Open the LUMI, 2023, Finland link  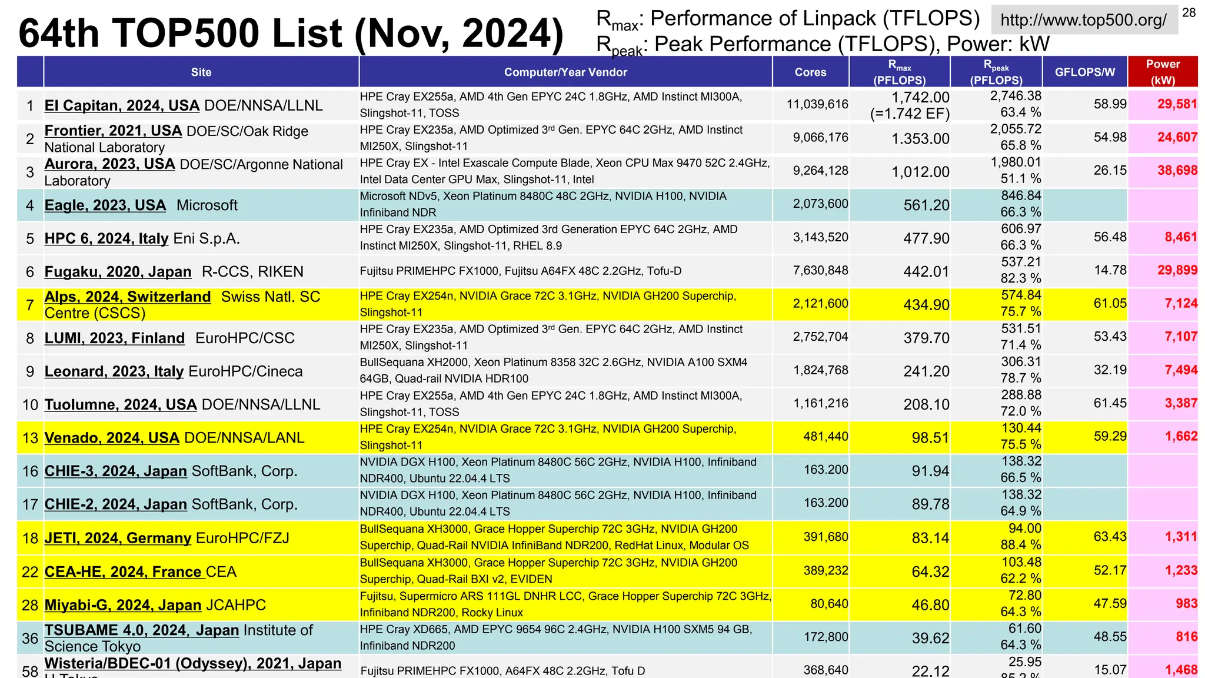(115, 338)
